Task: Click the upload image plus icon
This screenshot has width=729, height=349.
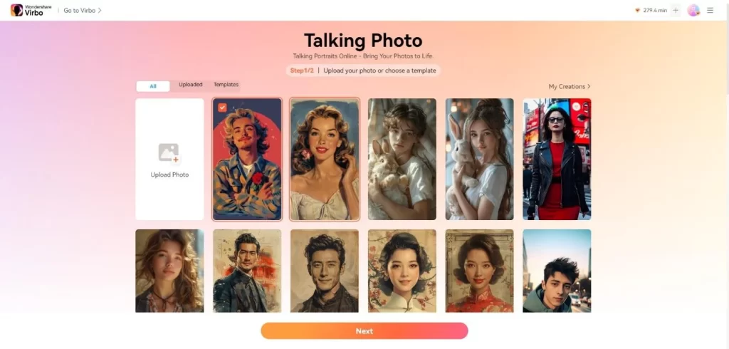Action: point(169,153)
